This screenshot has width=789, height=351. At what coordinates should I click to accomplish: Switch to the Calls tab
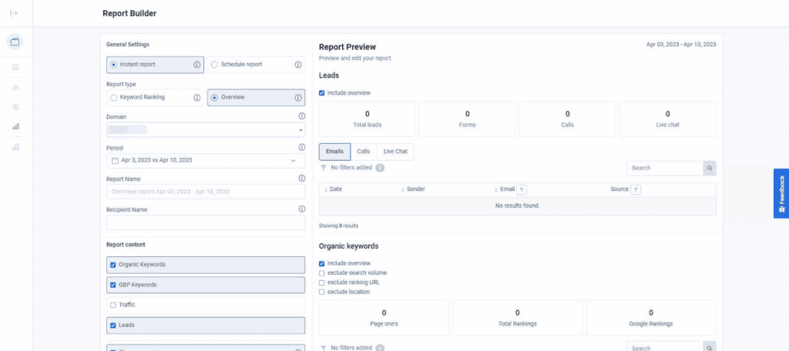pyautogui.click(x=363, y=152)
